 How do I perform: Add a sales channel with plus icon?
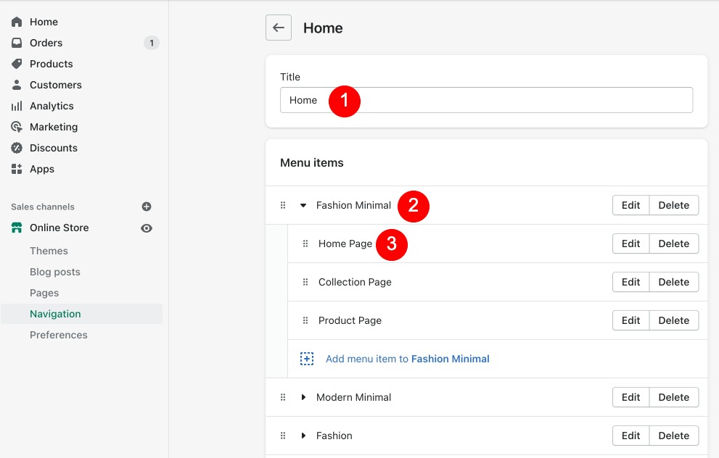coord(147,207)
